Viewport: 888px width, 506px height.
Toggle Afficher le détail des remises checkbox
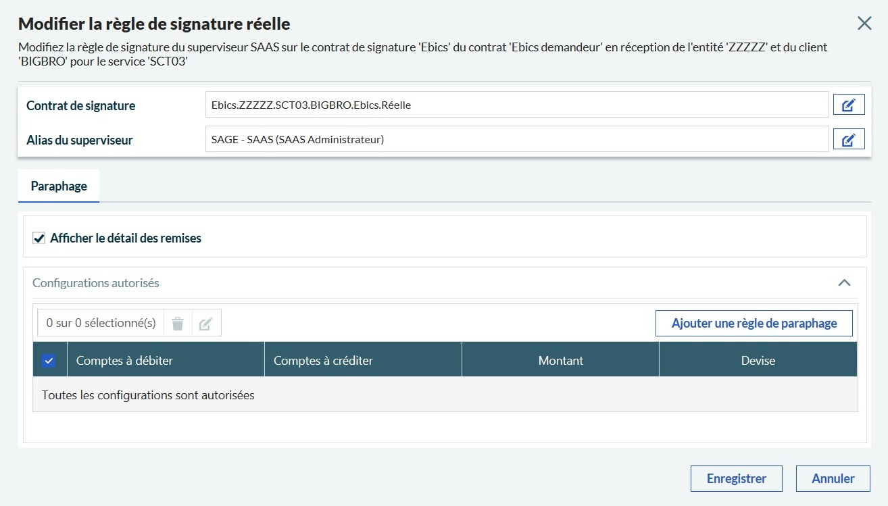pyautogui.click(x=39, y=238)
